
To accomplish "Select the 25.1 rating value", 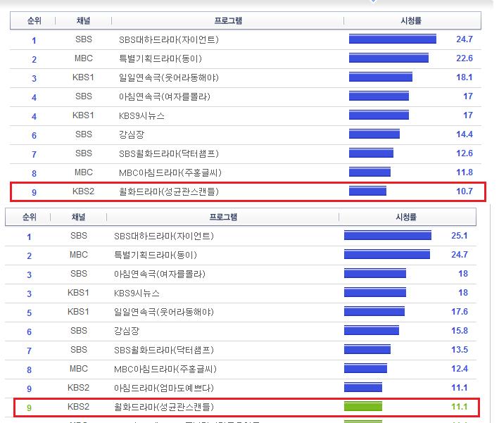I will [459, 236].
